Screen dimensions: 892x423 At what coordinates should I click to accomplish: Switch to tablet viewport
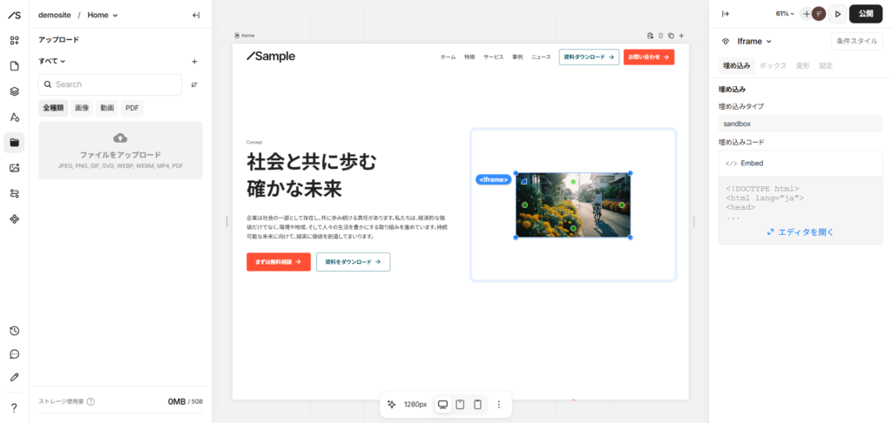coord(460,404)
